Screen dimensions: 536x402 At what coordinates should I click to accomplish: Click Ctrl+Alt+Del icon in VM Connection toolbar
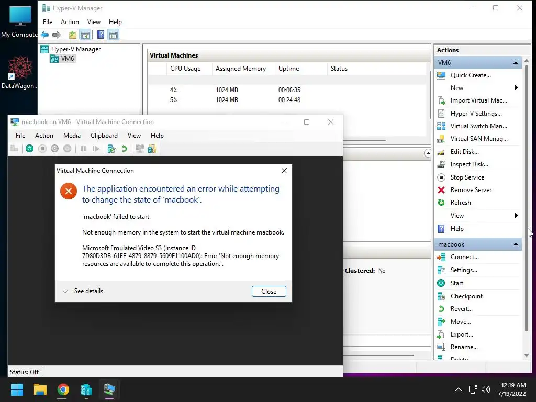[14, 149]
